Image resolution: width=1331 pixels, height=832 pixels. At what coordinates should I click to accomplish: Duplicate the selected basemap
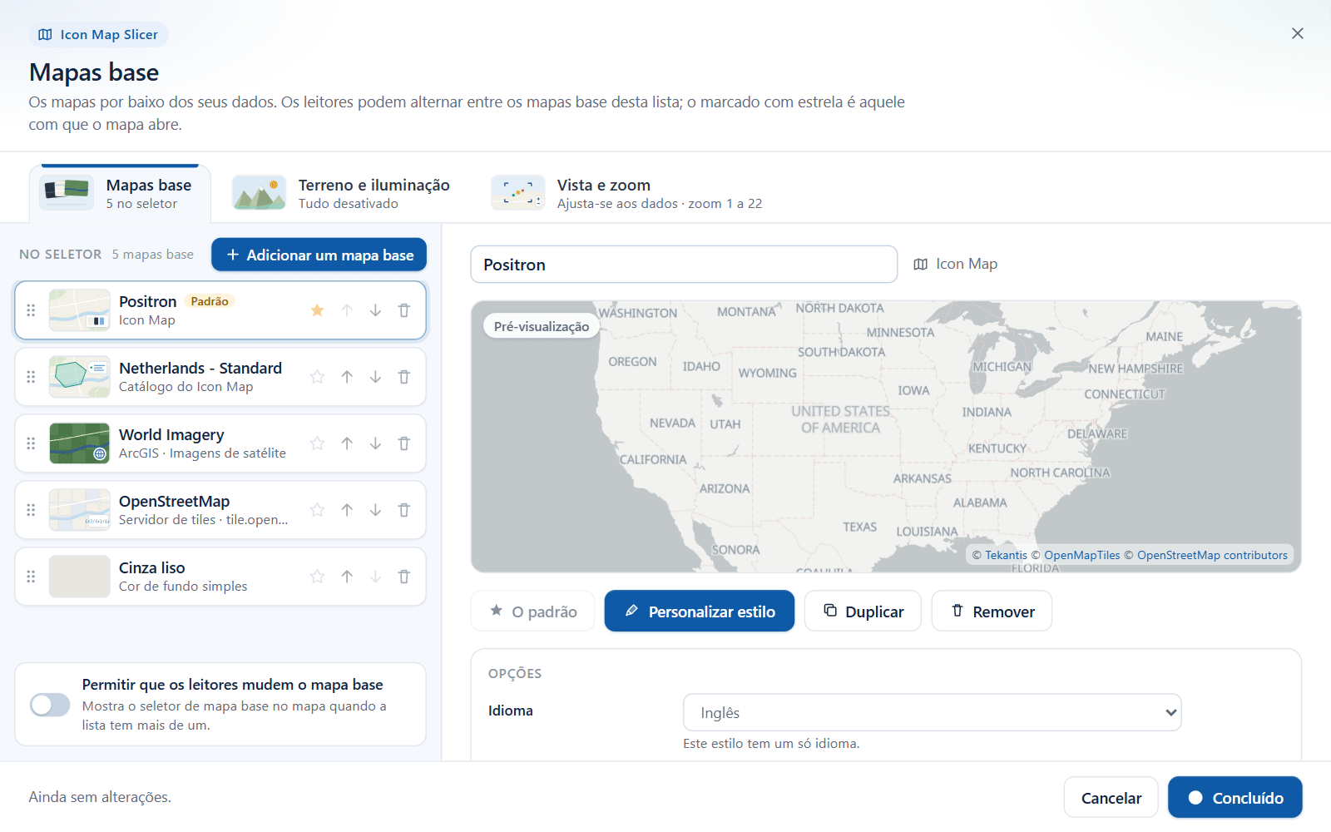(x=863, y=612)
